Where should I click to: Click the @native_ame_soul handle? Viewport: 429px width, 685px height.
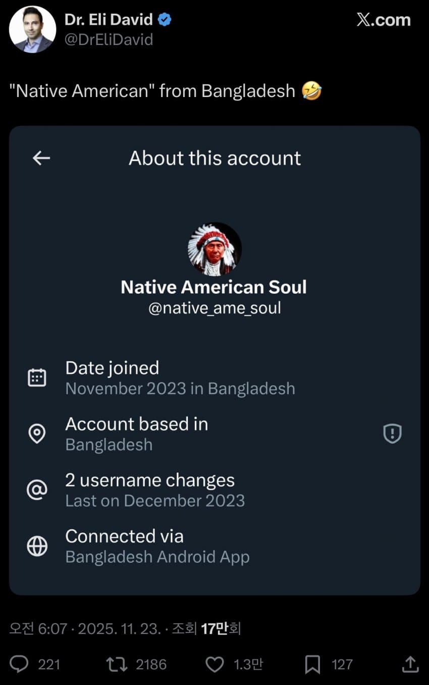point(215,308)
